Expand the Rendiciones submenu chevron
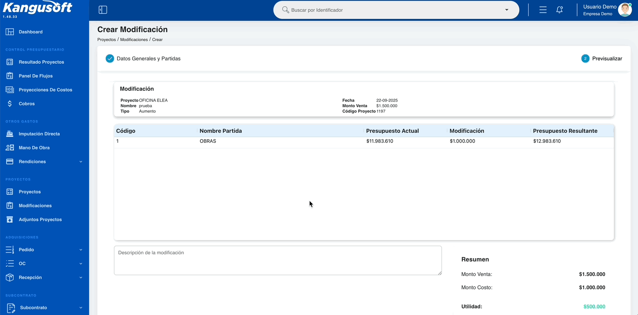 click(x=81, y=162)
